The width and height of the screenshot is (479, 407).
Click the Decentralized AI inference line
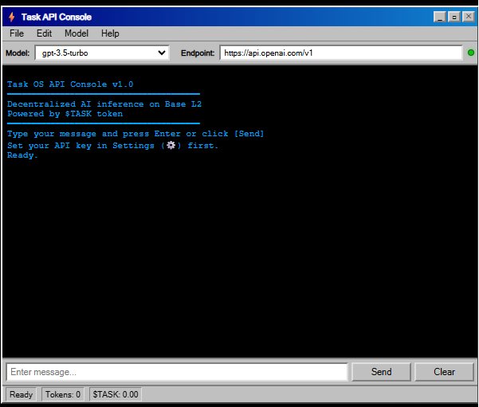tap(104, 104)
